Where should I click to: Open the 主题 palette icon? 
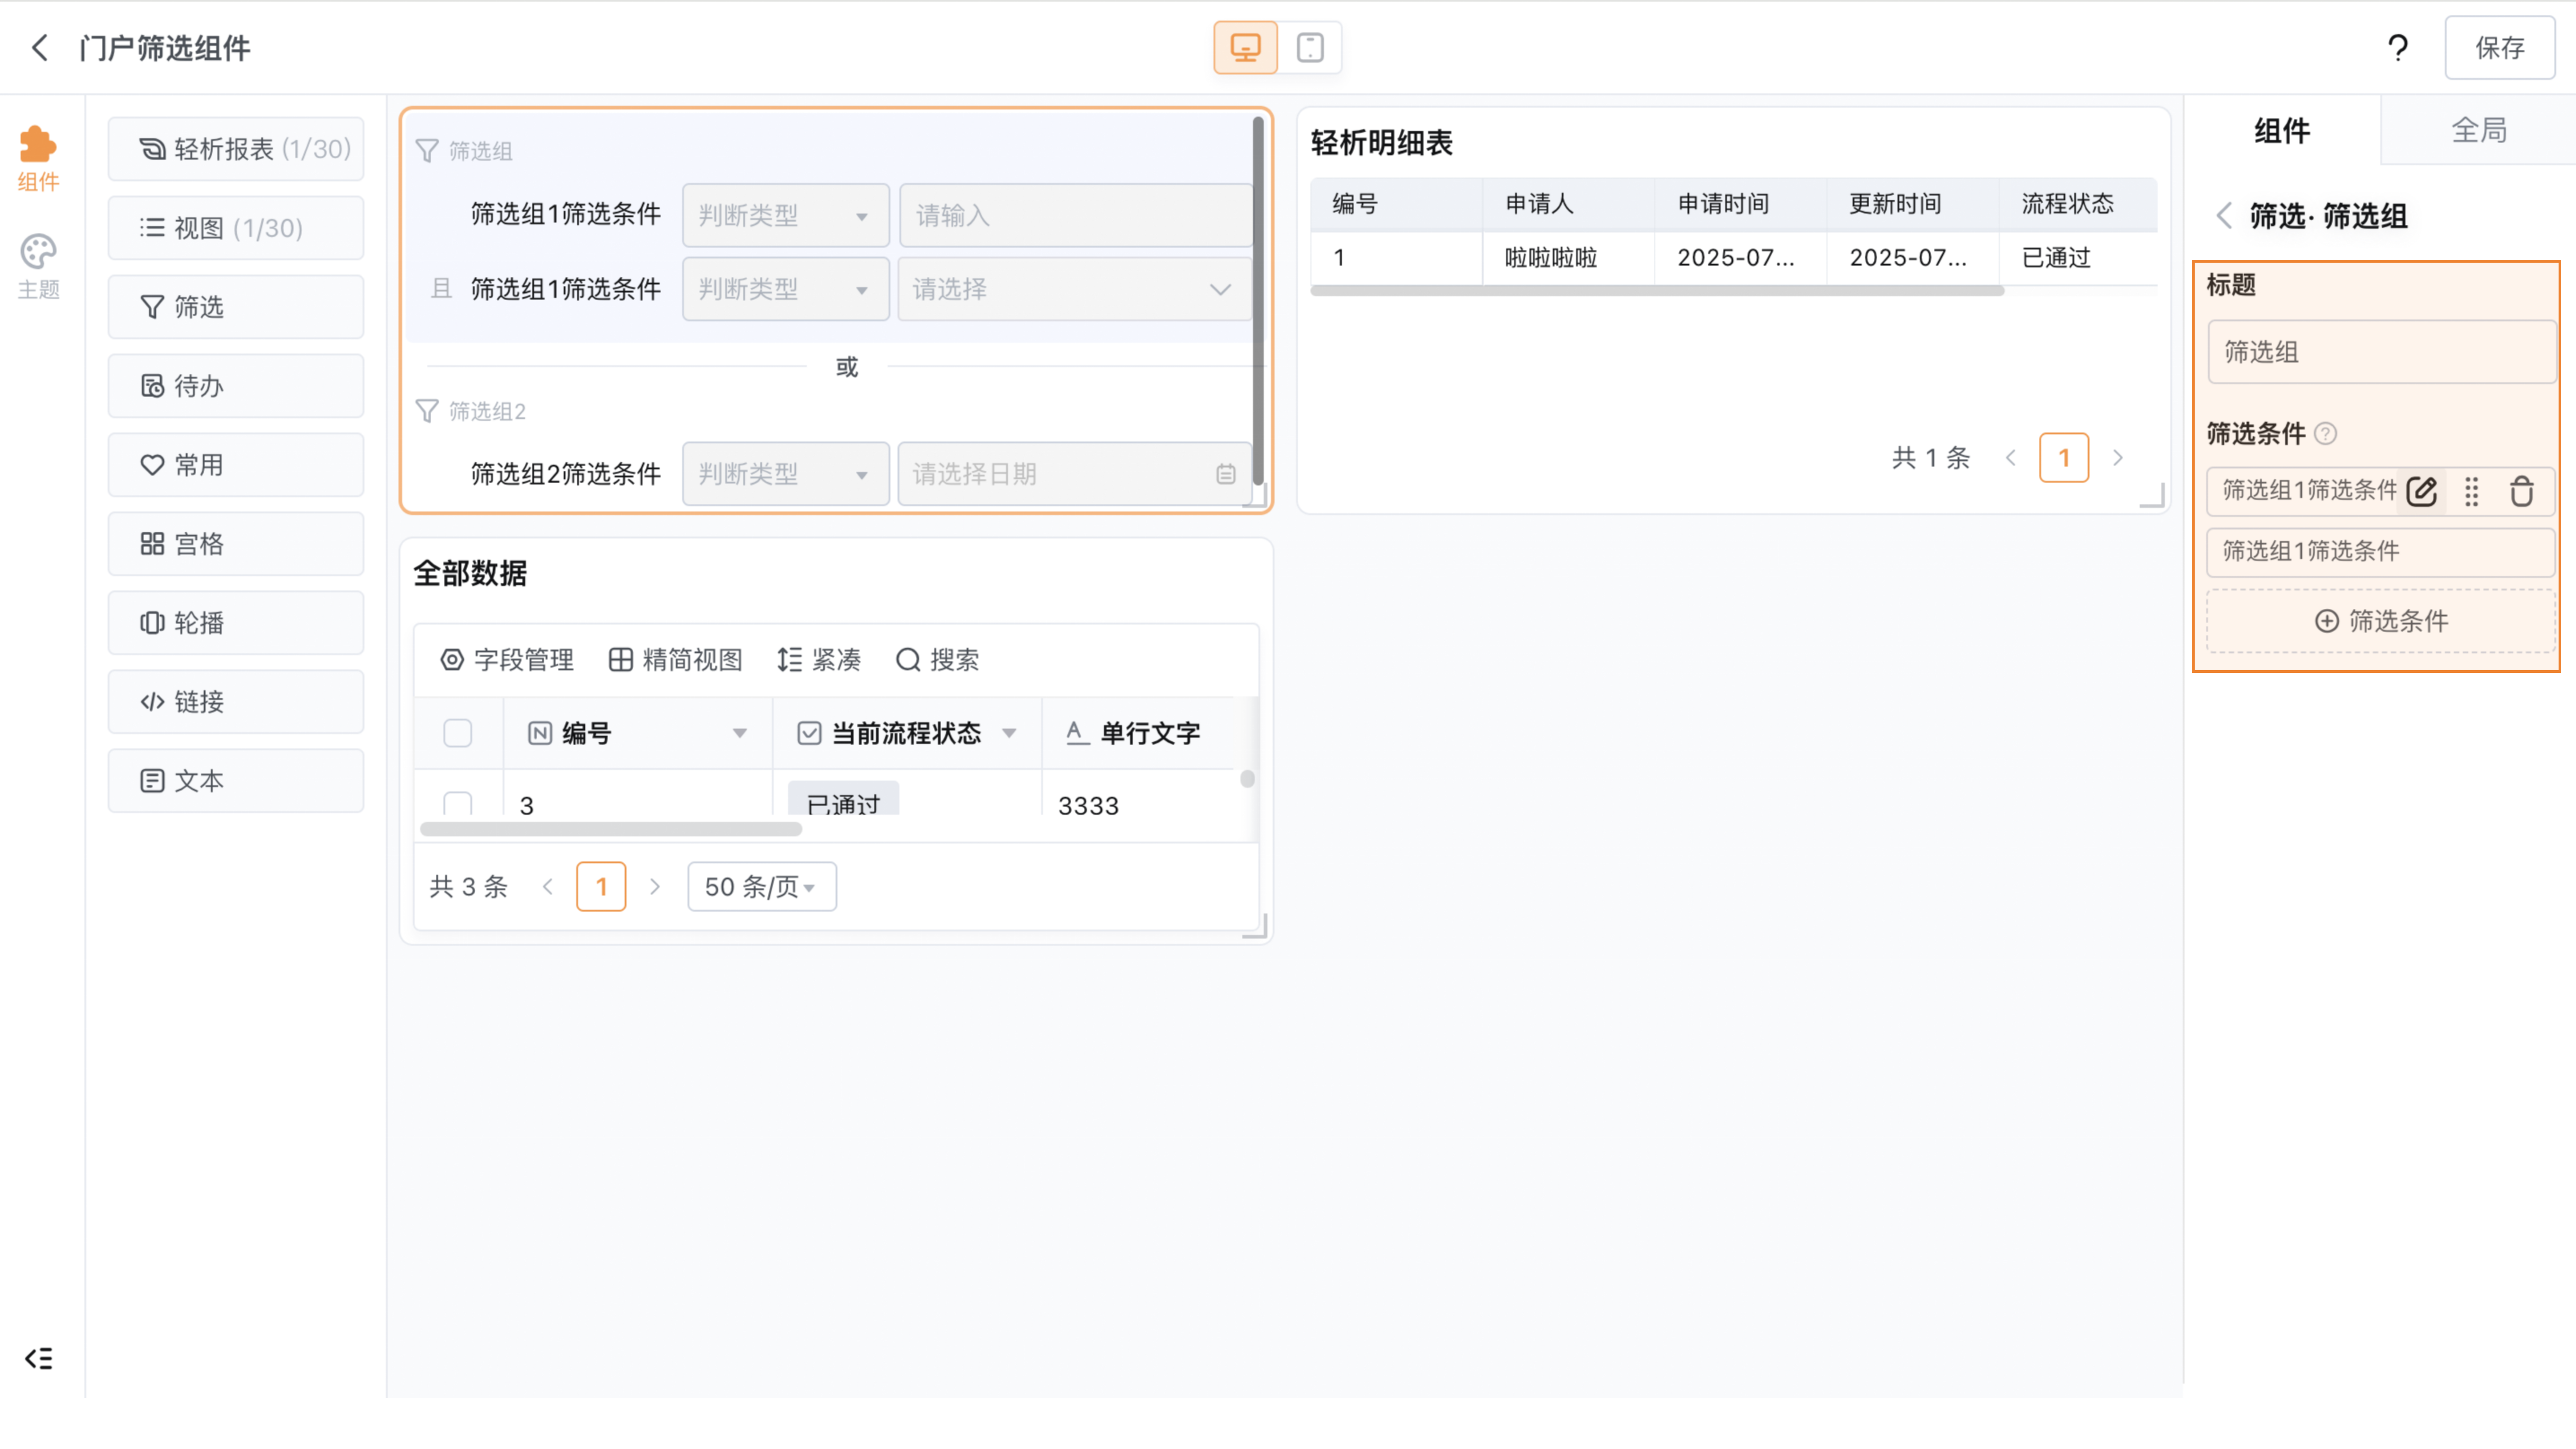[38, 266]
